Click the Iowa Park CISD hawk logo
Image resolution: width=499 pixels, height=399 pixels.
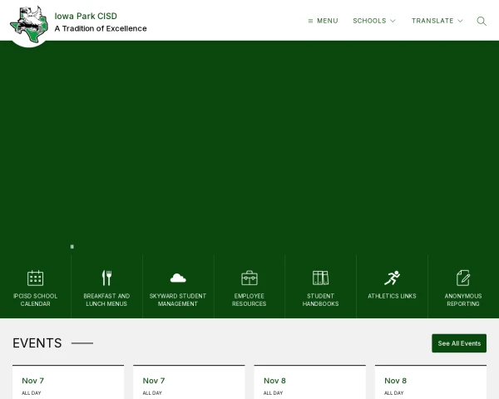28,23
